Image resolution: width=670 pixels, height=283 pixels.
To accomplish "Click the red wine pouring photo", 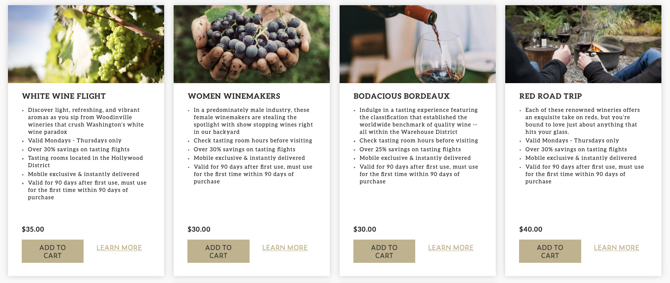I will point(417,44).
